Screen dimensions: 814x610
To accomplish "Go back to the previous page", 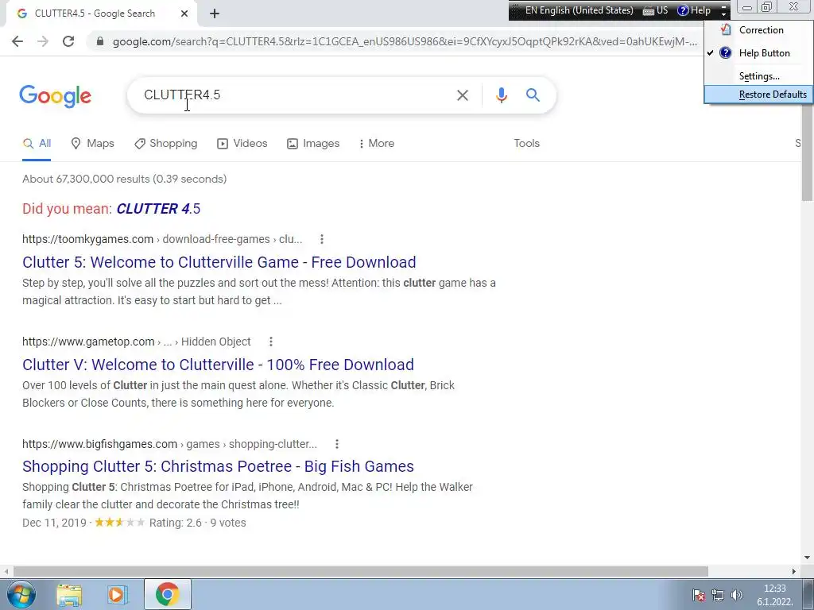I will [17, 41].
